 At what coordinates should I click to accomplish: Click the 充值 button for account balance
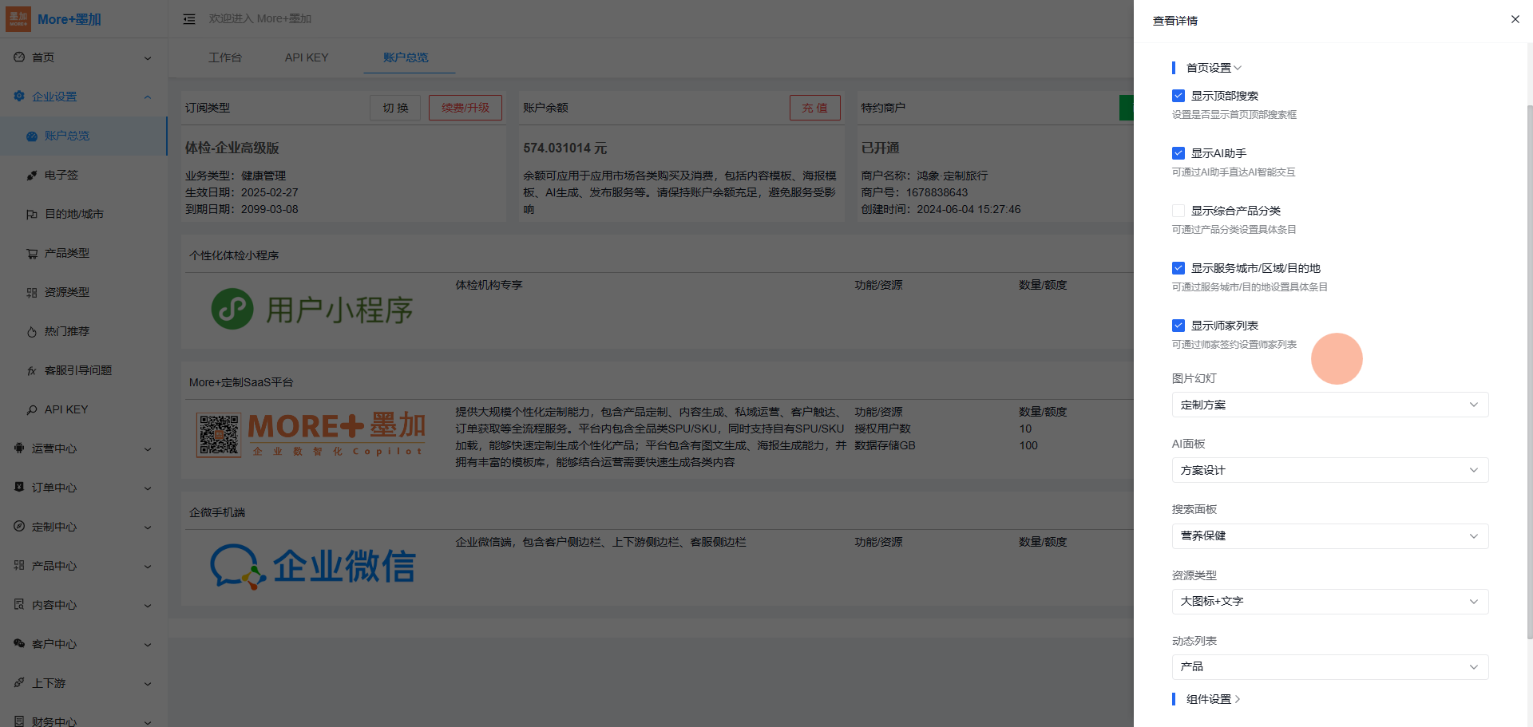click(814, 108)
